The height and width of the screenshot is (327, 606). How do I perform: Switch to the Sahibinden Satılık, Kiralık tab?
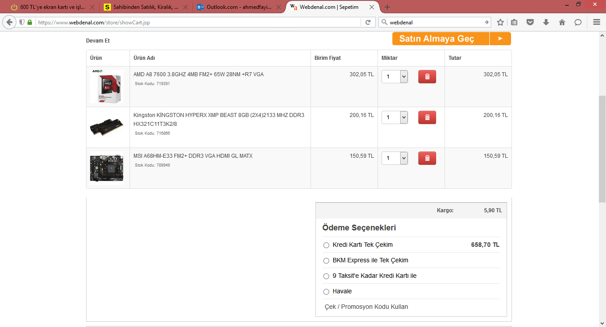pyautogui.click(x=146, y=7)
